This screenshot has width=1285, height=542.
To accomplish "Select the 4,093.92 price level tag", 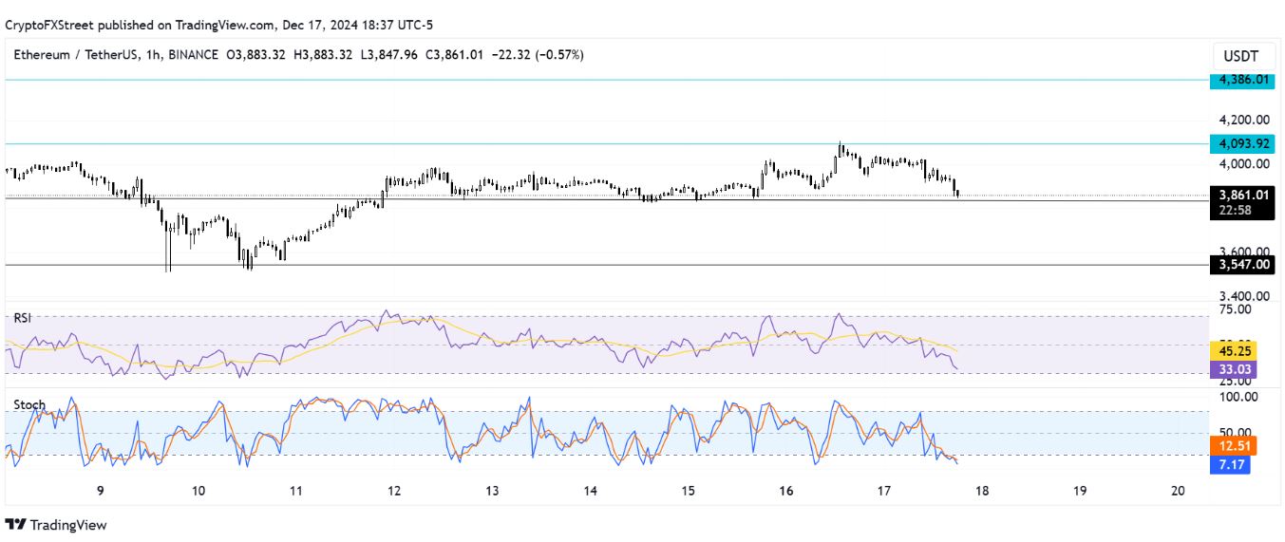I will point(1242,144).
